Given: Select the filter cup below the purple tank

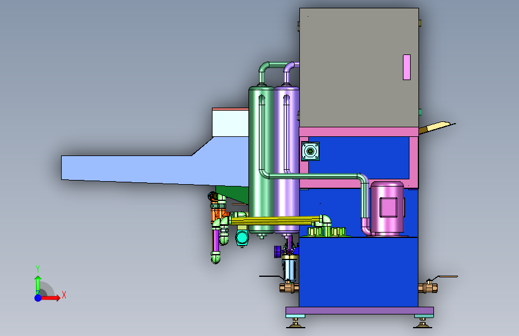Looking at the screenshot, I should point(289,269).
